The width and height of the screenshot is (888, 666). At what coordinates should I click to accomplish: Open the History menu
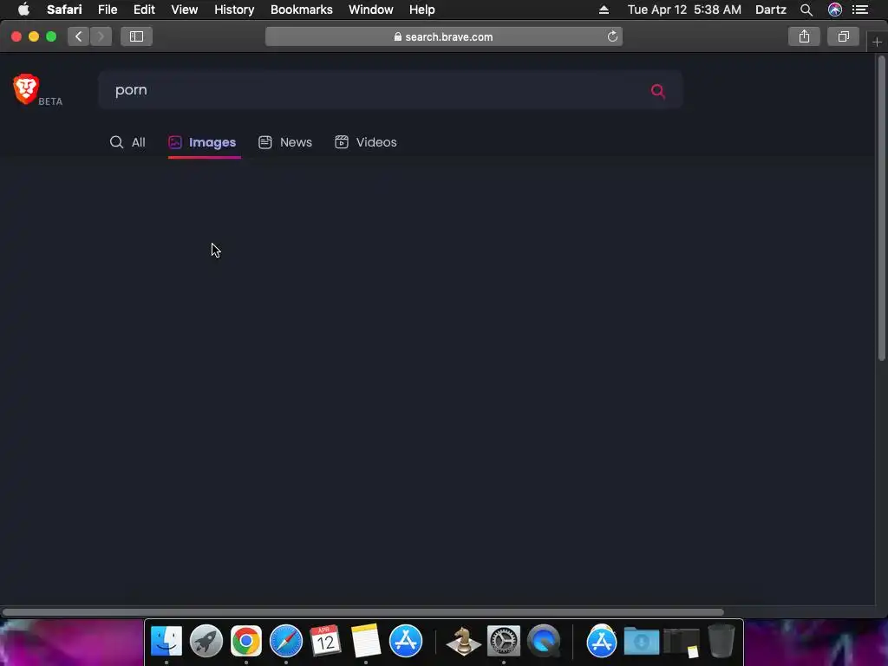pos(234,10)
